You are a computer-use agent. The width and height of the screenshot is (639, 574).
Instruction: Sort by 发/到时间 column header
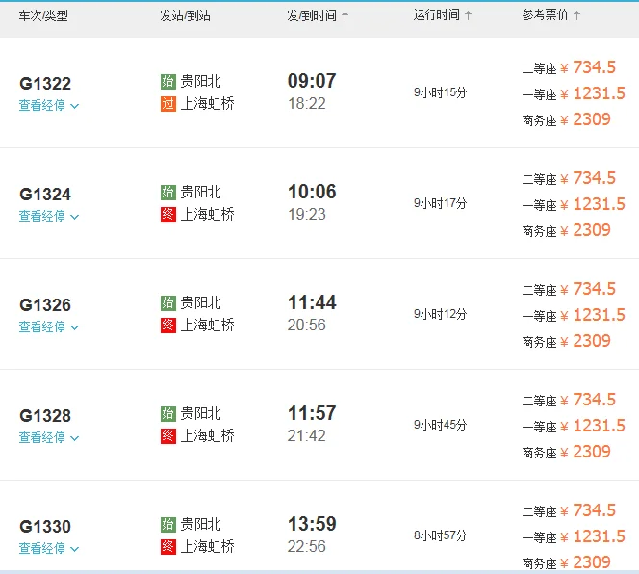(318, 16)
